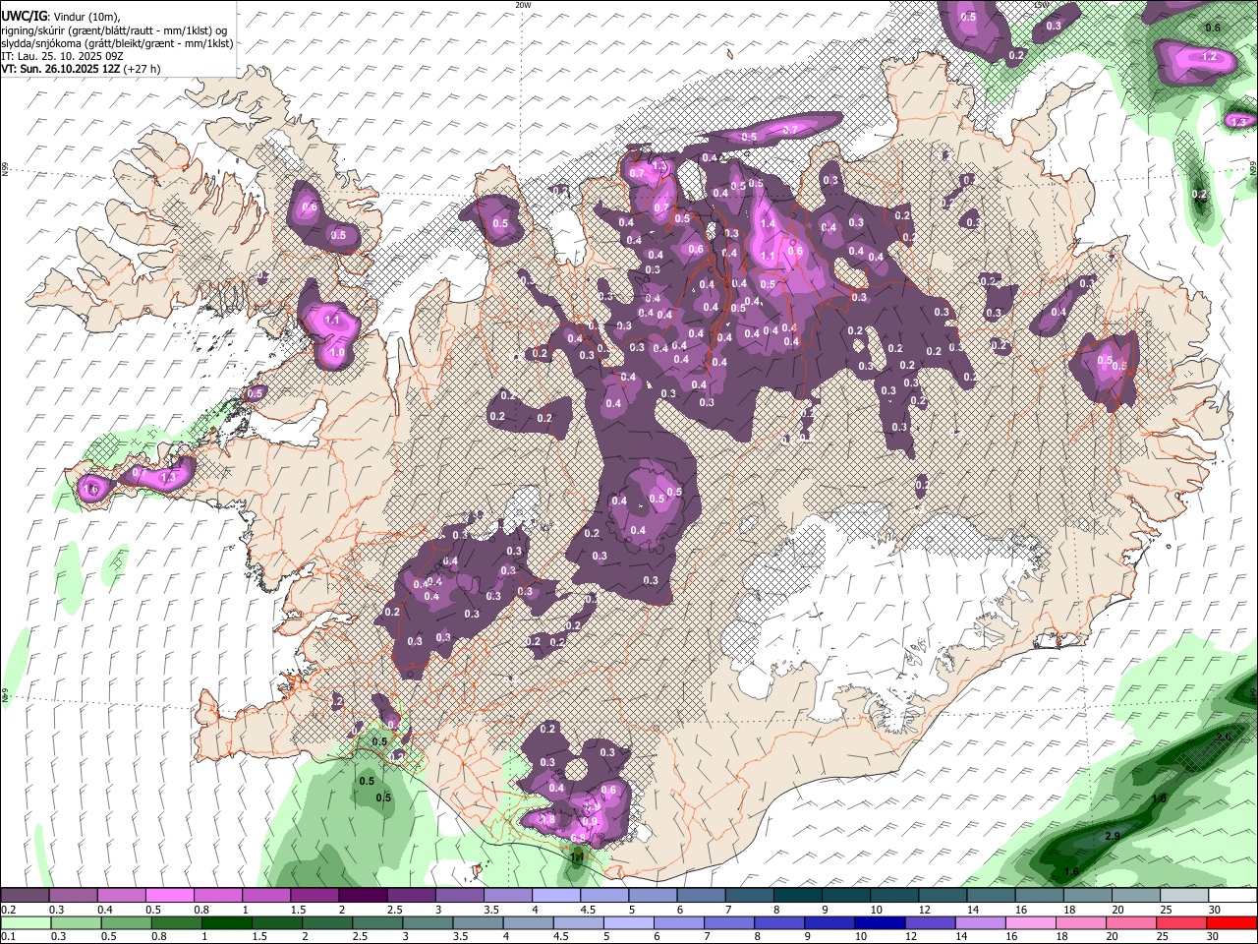This screenshot has height=944, width=1258.
Task: Click the 1.2 snowfall value in top-right
Action: [x=1210, y=57]
